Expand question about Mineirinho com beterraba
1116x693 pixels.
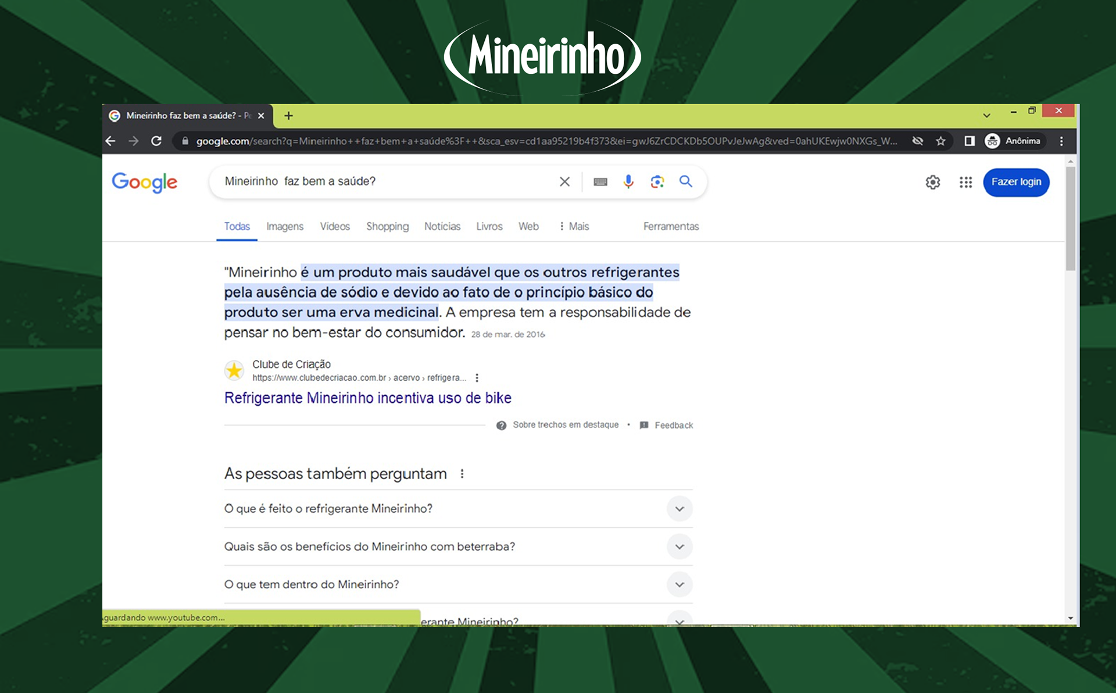click(679, 546)
